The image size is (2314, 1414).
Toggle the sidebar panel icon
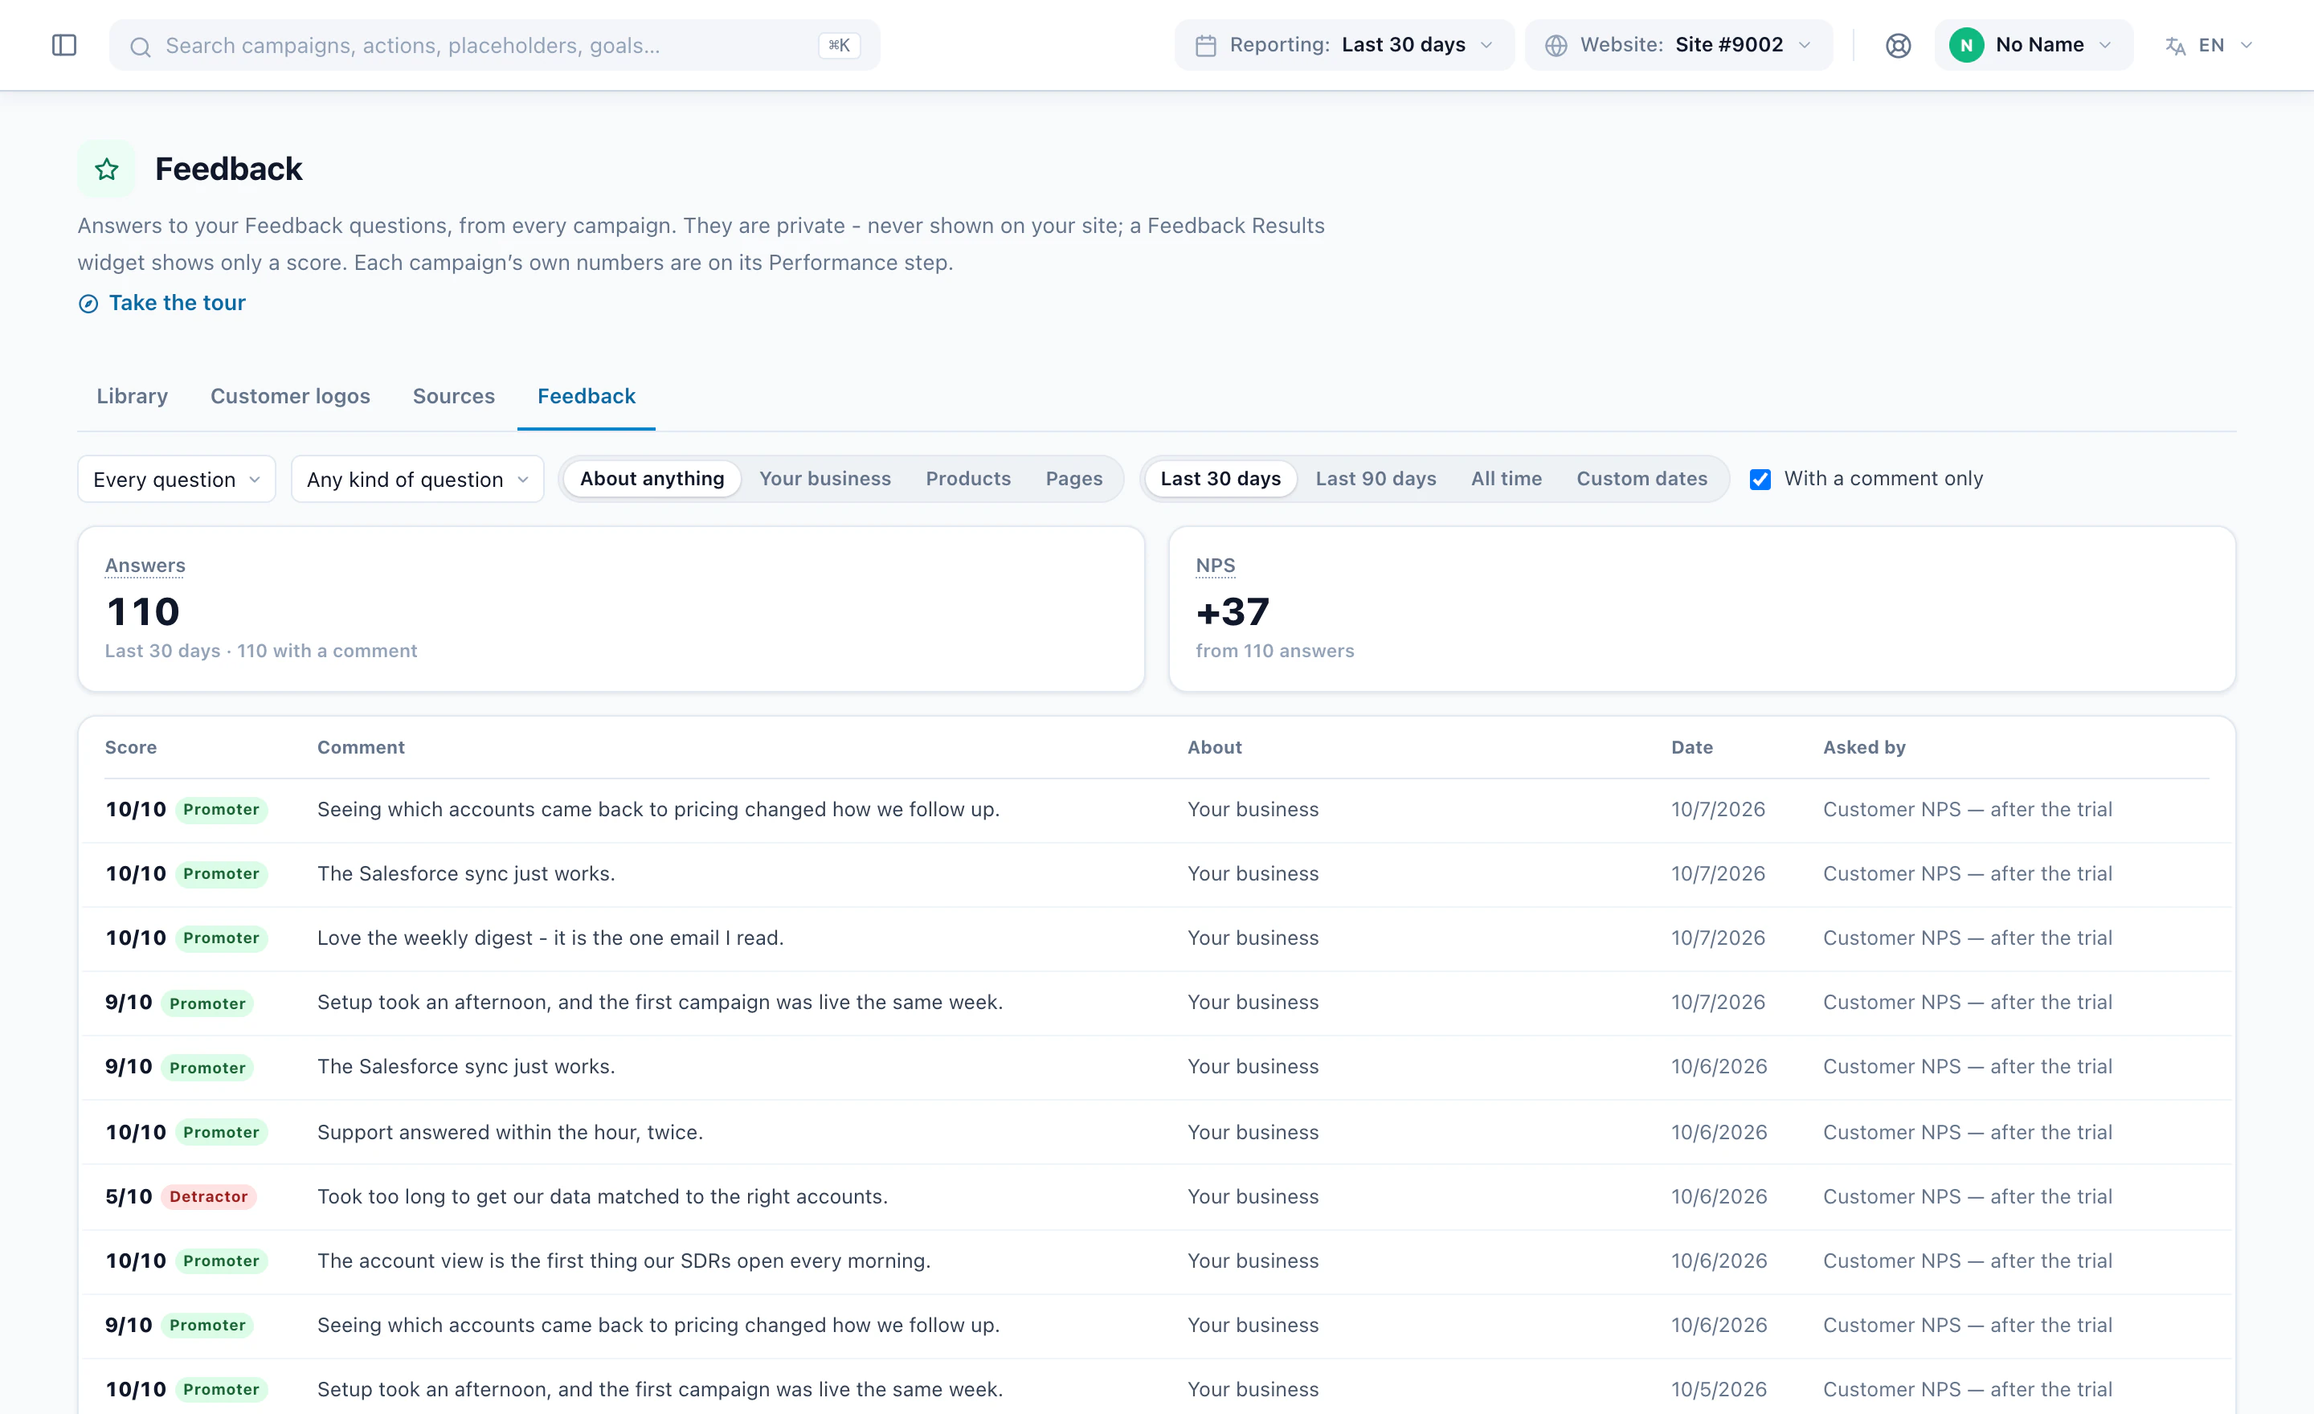coord(63,45)
